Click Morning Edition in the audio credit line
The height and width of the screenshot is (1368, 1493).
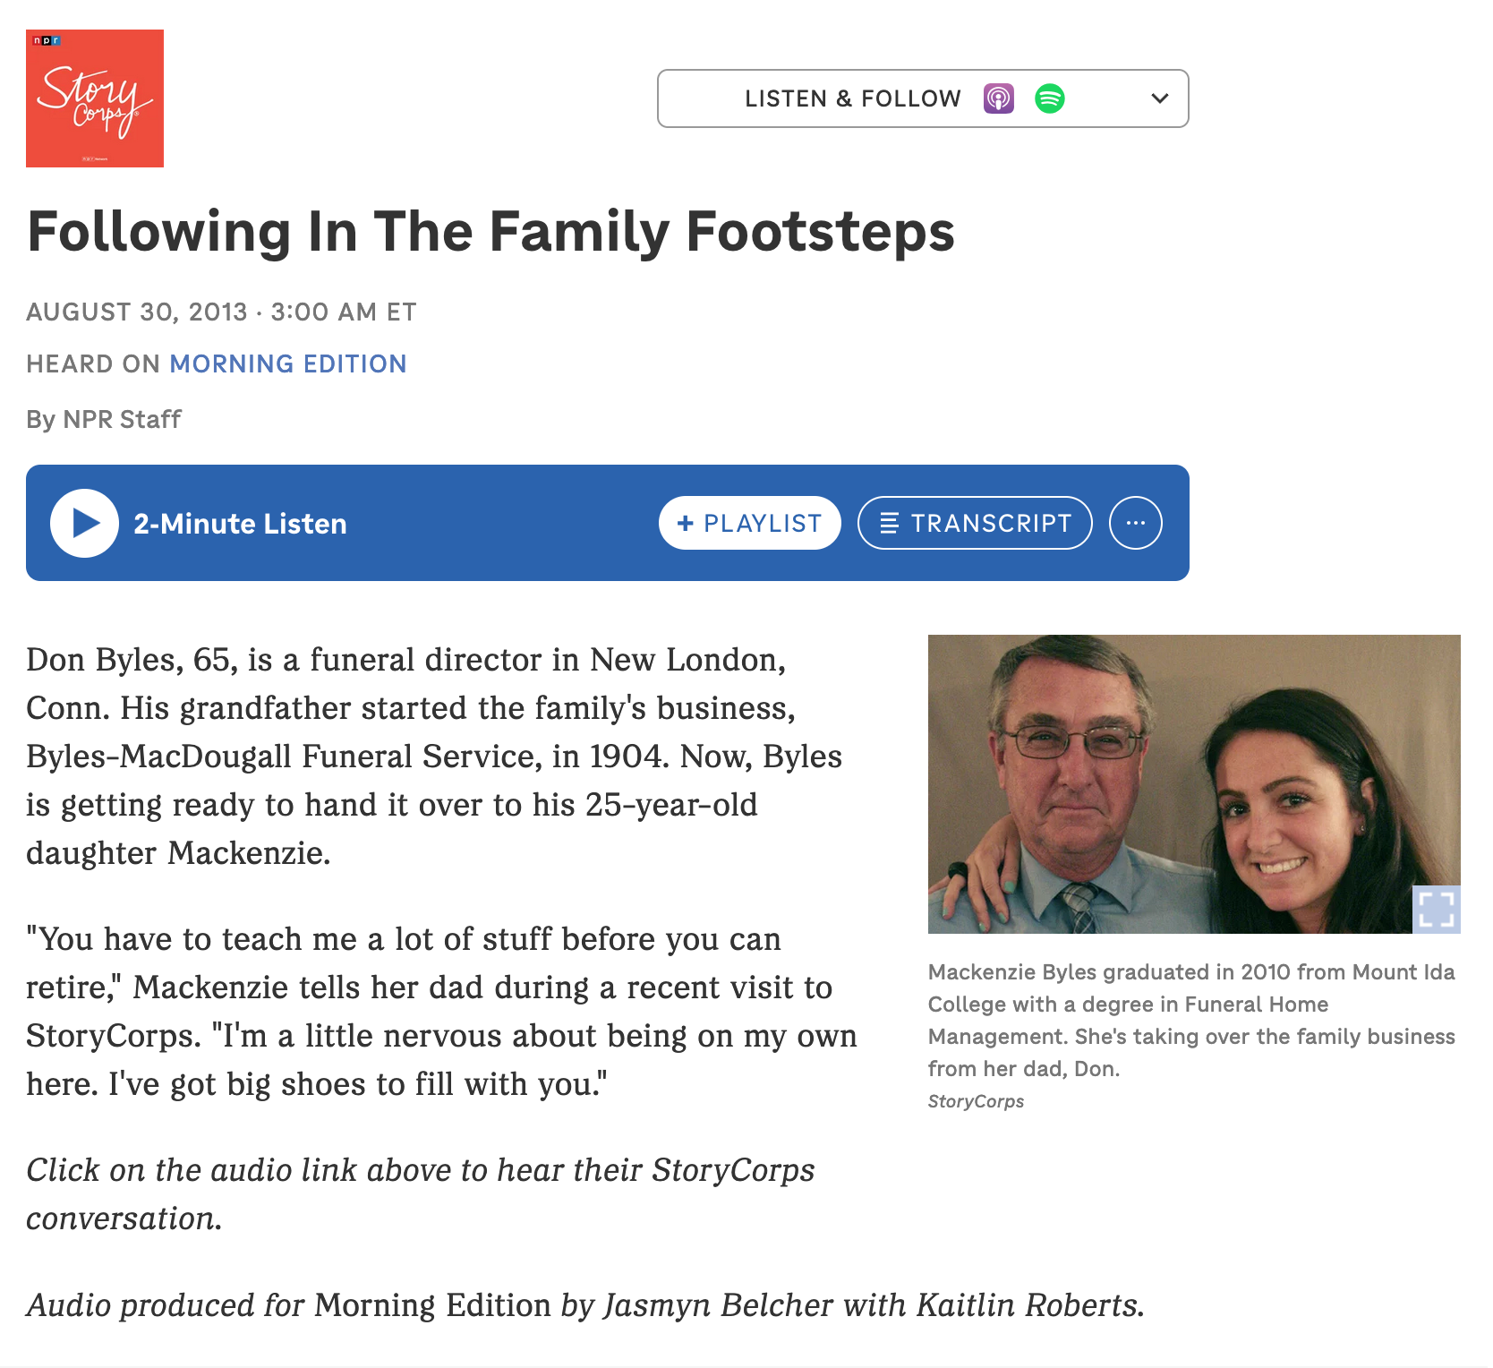click(432, 1305)
